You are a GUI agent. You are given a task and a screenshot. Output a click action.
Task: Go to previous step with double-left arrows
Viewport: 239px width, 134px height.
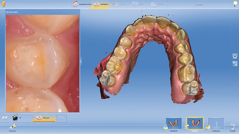(x=5, y=118)
